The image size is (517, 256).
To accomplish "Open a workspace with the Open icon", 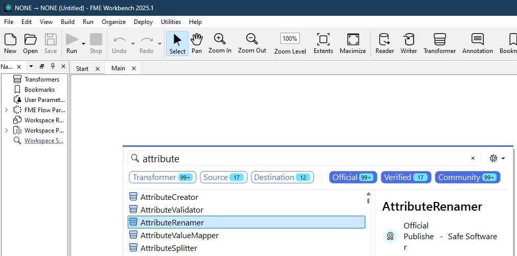I will click(30, 39).
